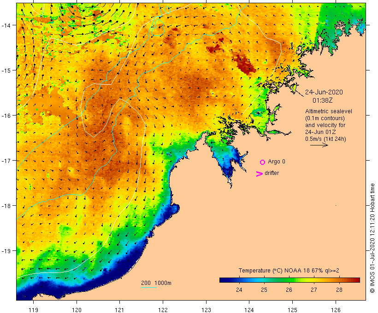Click the '-14' latitude axis label
Screen dimensions: 378x313
6,25
